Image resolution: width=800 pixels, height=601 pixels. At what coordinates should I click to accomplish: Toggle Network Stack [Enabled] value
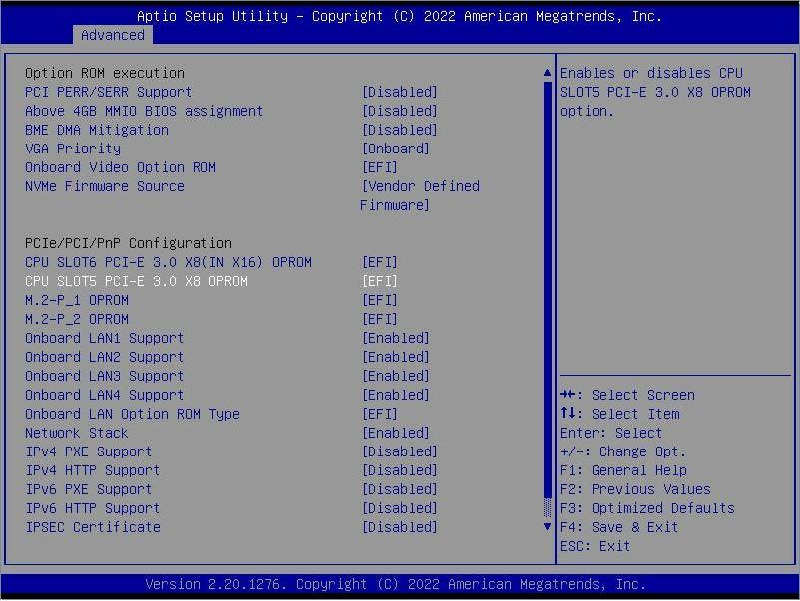coord(395,433)
